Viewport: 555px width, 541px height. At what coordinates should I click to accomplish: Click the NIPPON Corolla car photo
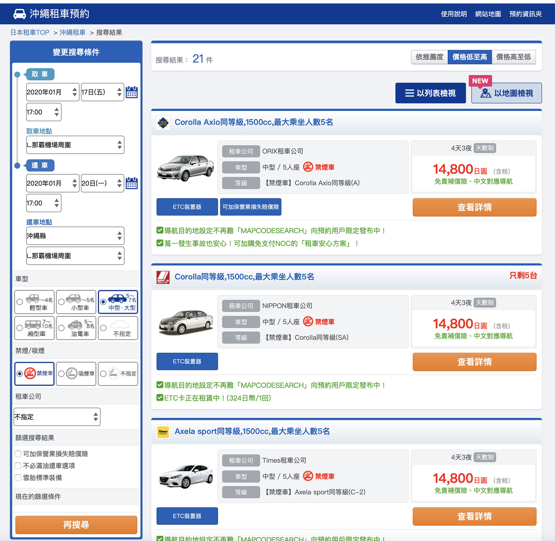click(x=186, y=322)
